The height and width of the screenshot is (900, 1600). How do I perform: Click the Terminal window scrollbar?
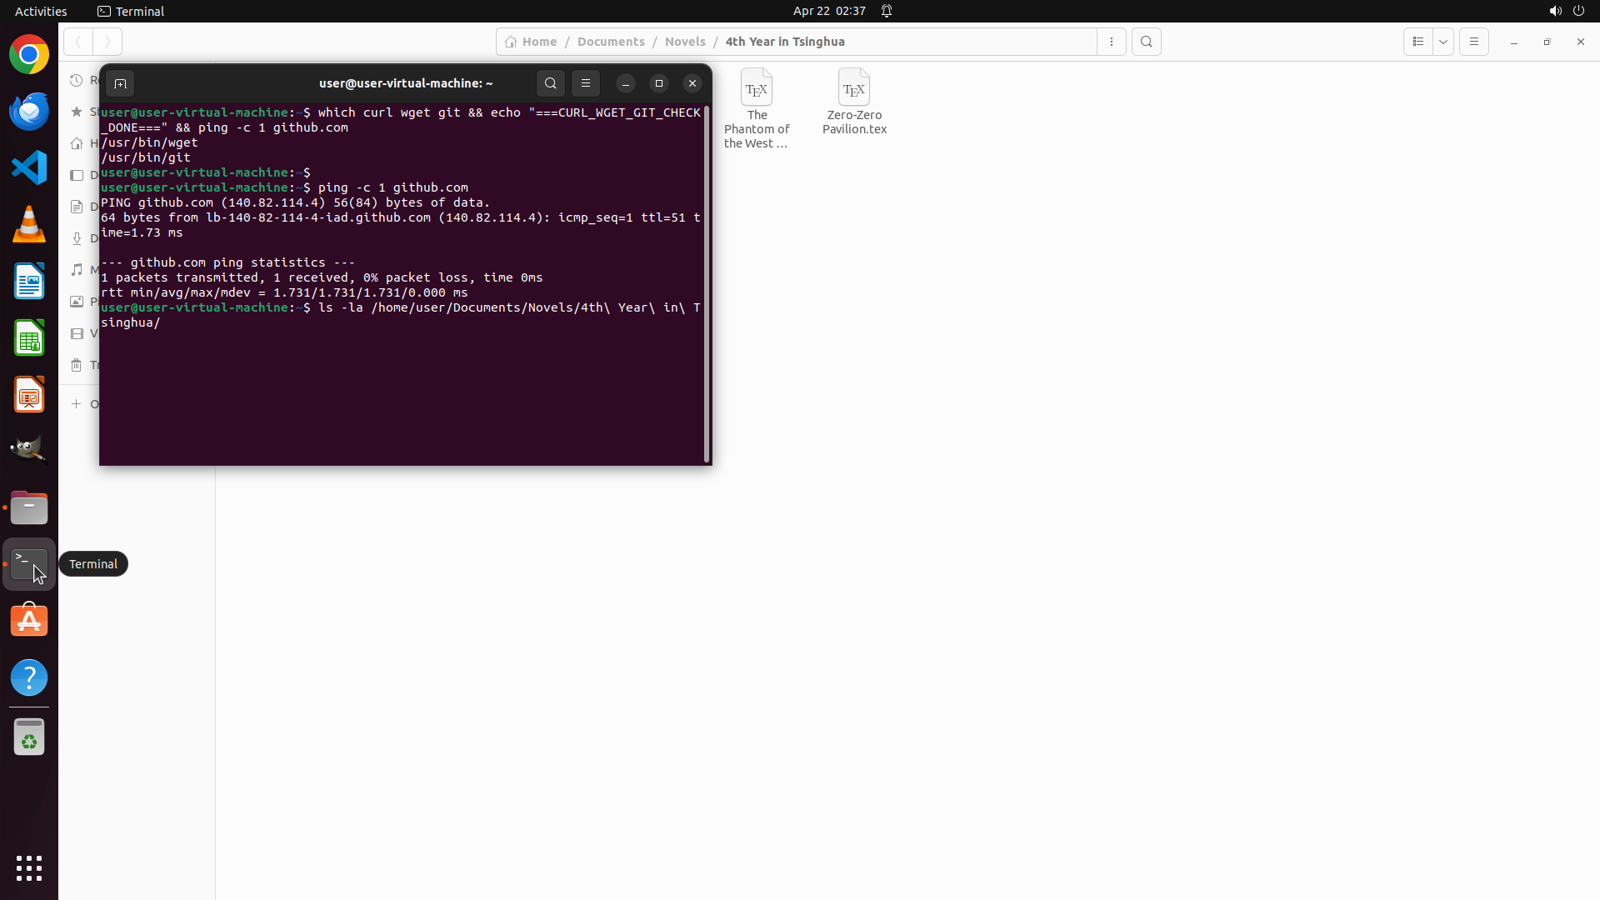point(707,283)
